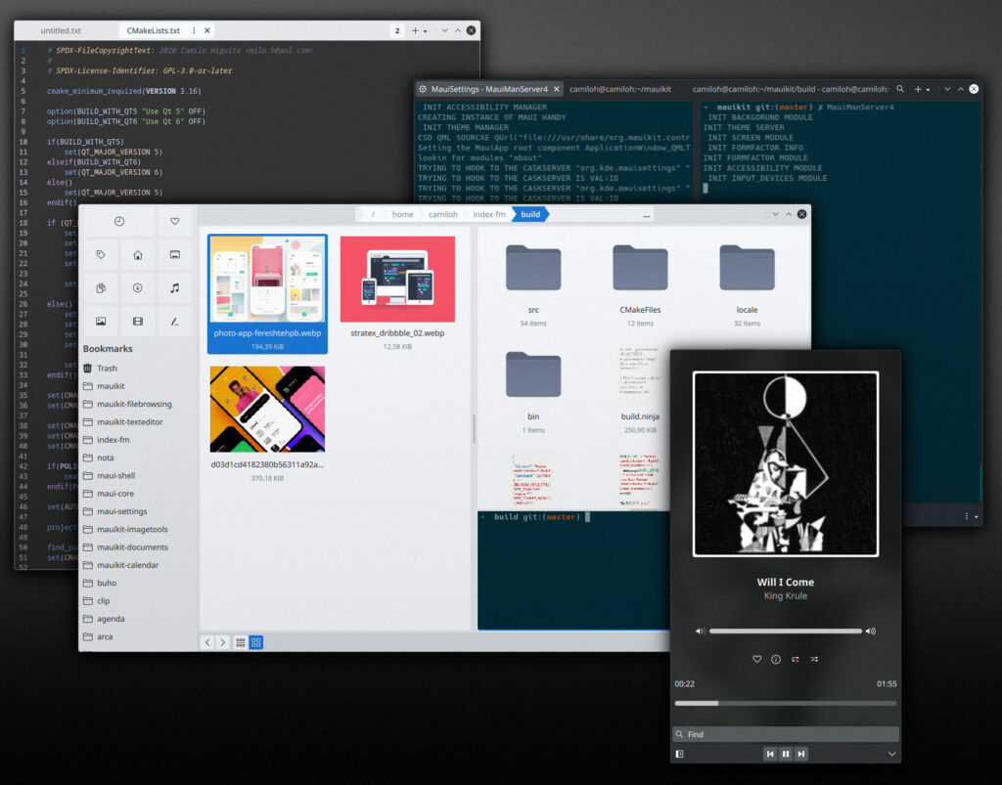Expand the playlist chevron in the player
Screen dimensions: 1002x785
pos(891,754)
